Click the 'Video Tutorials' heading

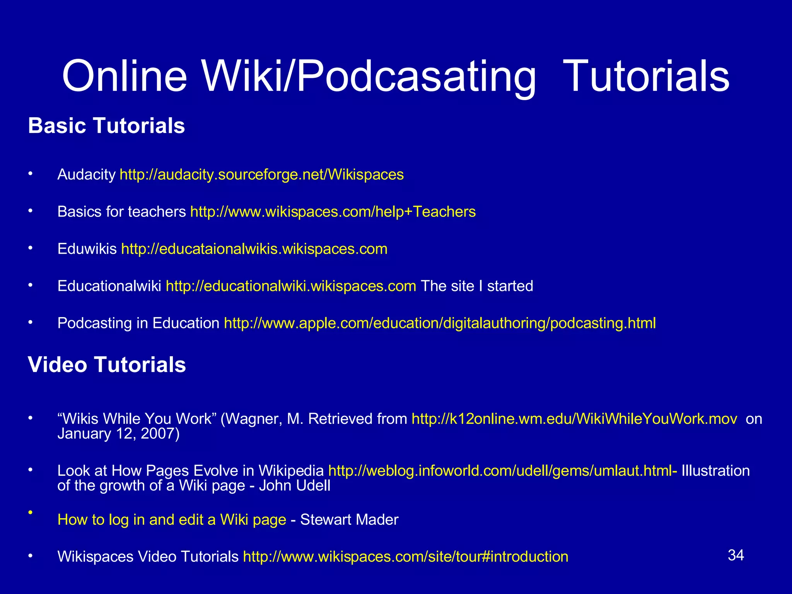click(x=107, y=365)
